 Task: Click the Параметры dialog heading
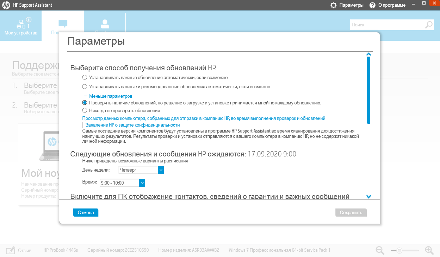tap(96, 41)
